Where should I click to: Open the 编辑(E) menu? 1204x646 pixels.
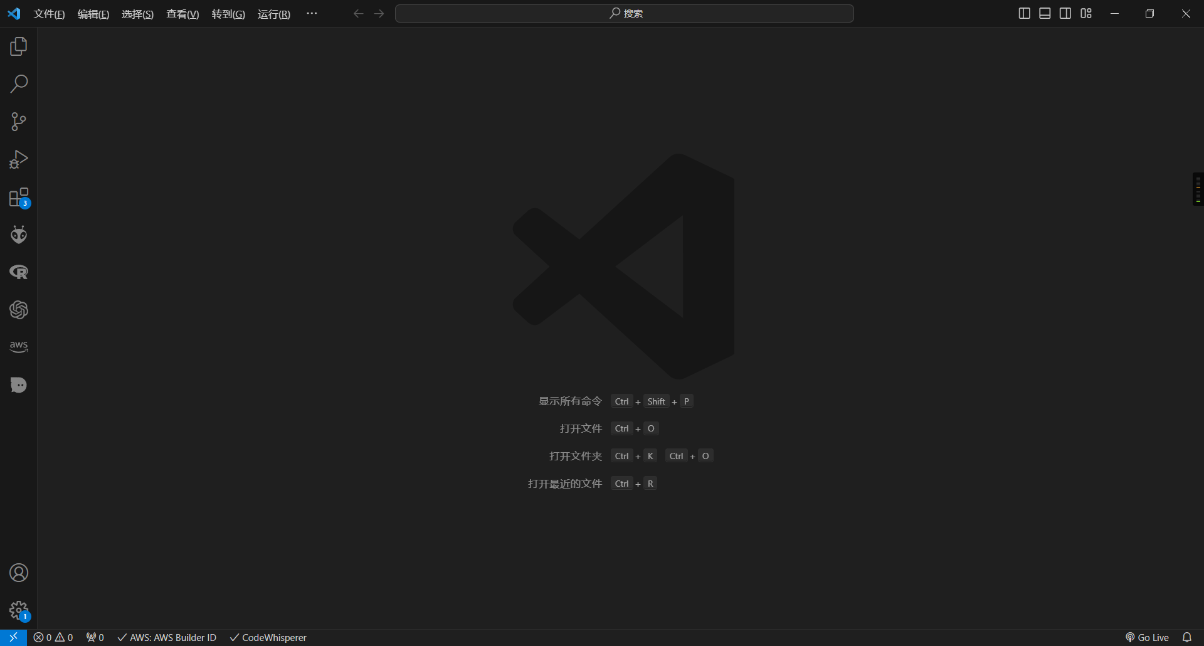[93, 14]
